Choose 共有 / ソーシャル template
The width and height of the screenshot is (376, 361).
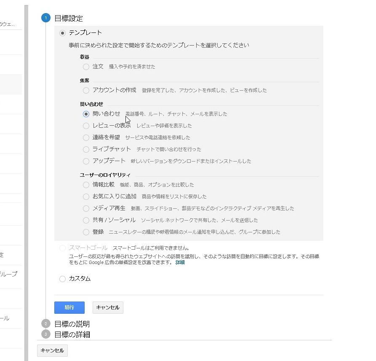pyautogui.click(x=86, y=220)
